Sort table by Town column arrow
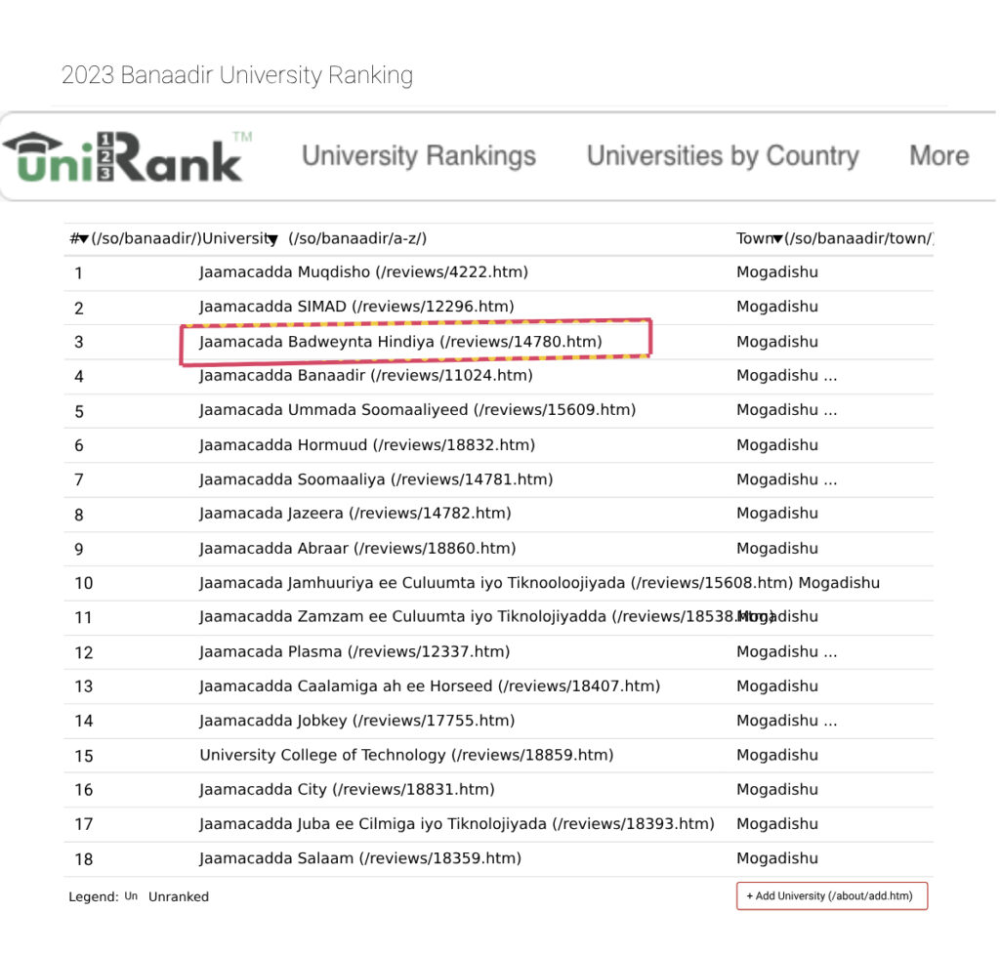 pos(777,239)
